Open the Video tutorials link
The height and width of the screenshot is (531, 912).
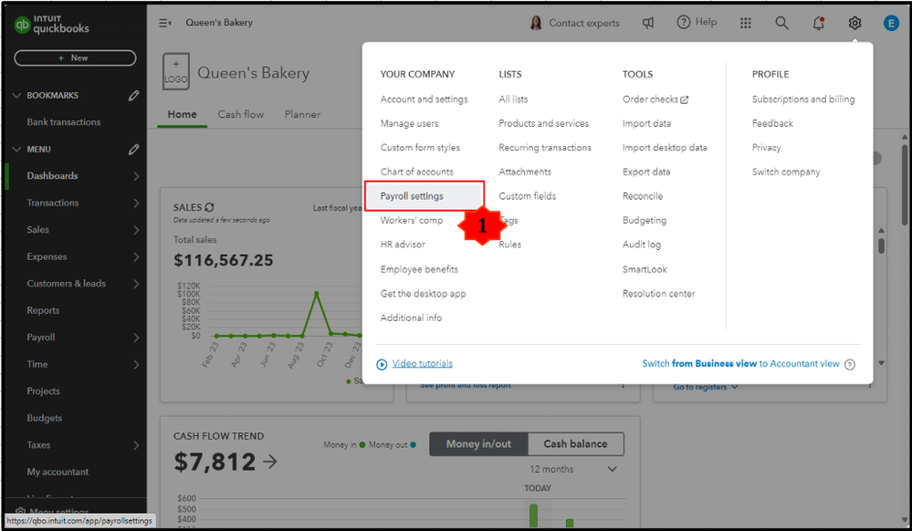coord(423,363)
